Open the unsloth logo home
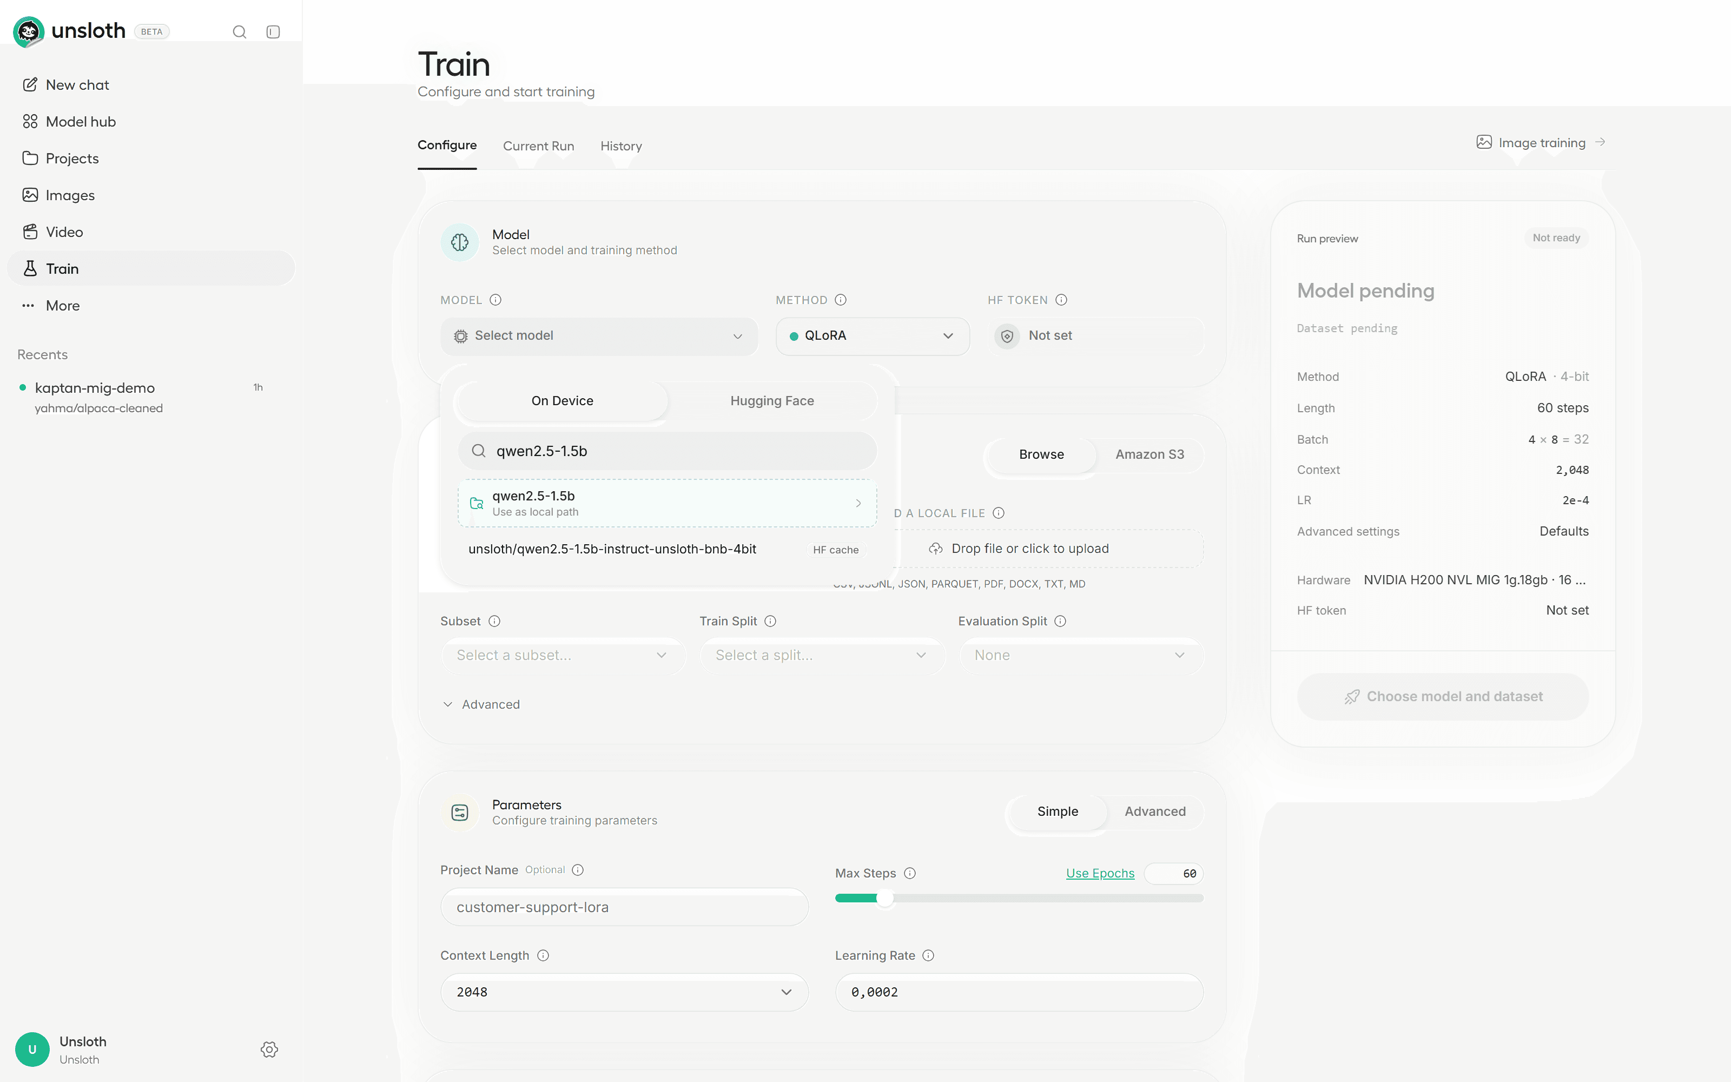 click(69, 31)
